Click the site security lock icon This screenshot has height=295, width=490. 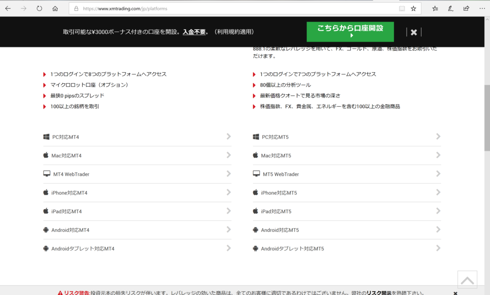pos(76,9)
